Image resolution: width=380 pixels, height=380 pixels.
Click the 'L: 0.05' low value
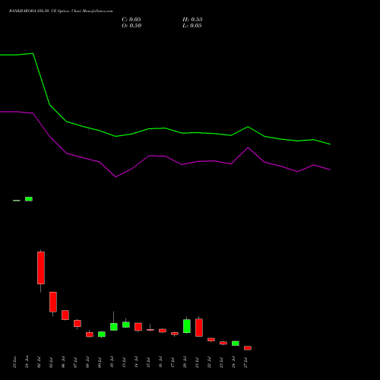coord(192,26)
